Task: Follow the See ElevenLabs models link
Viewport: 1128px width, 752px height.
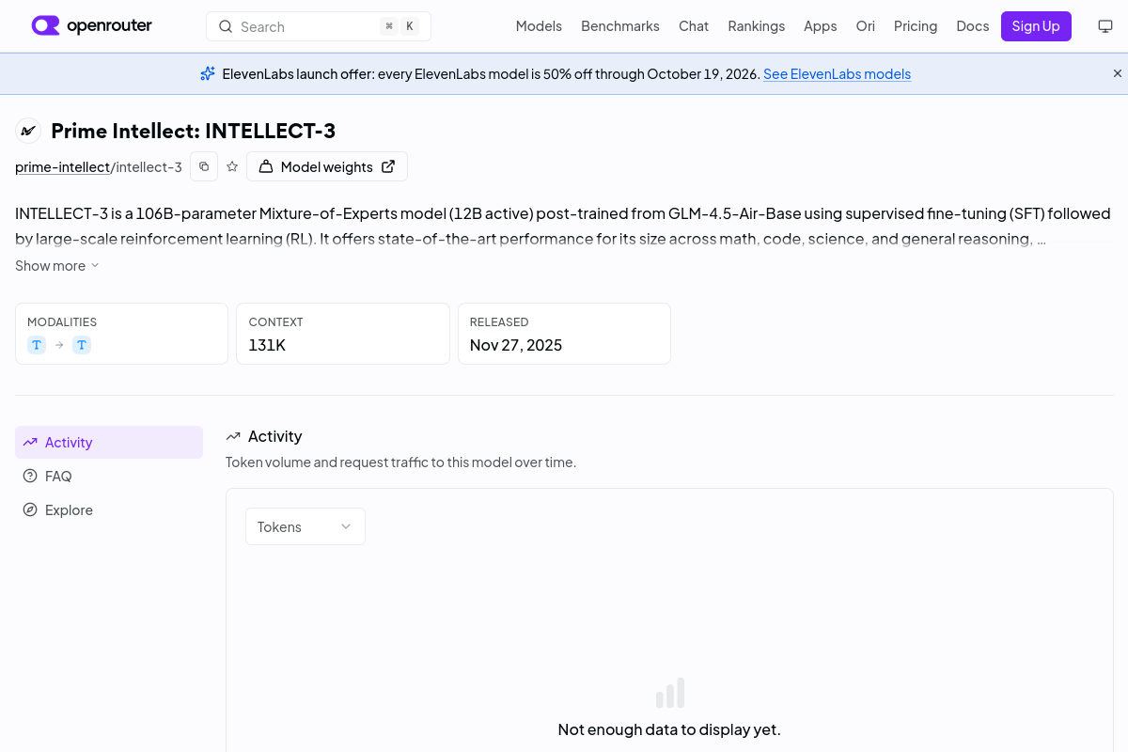Action: (x=837, y=74)
